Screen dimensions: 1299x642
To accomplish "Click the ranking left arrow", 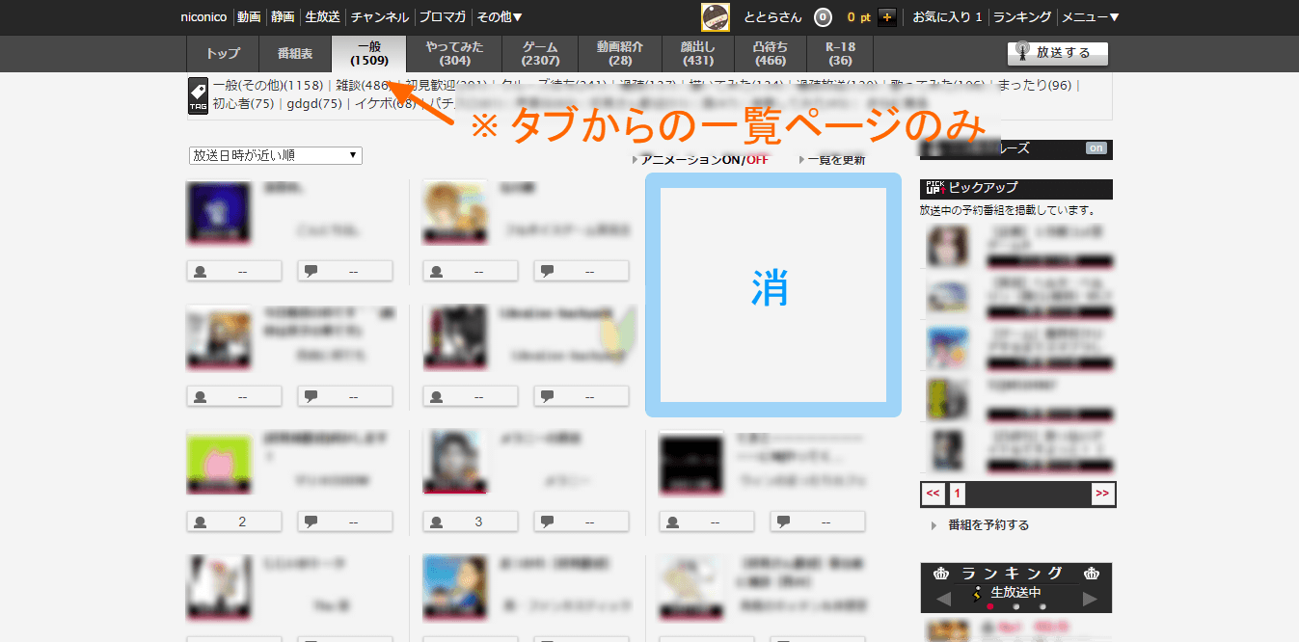I will pos(943,599).
